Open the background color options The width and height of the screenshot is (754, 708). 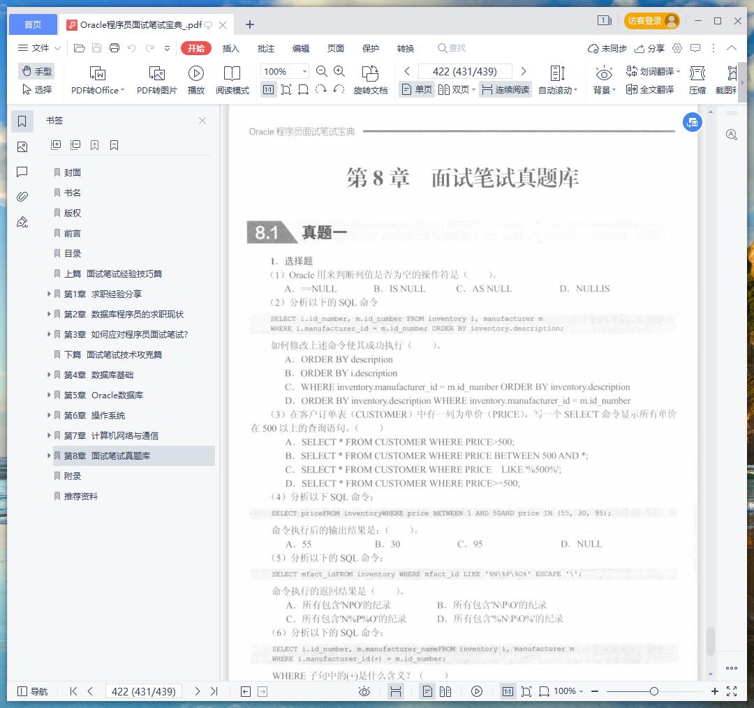pyautogui.click(x=604, y=80)
